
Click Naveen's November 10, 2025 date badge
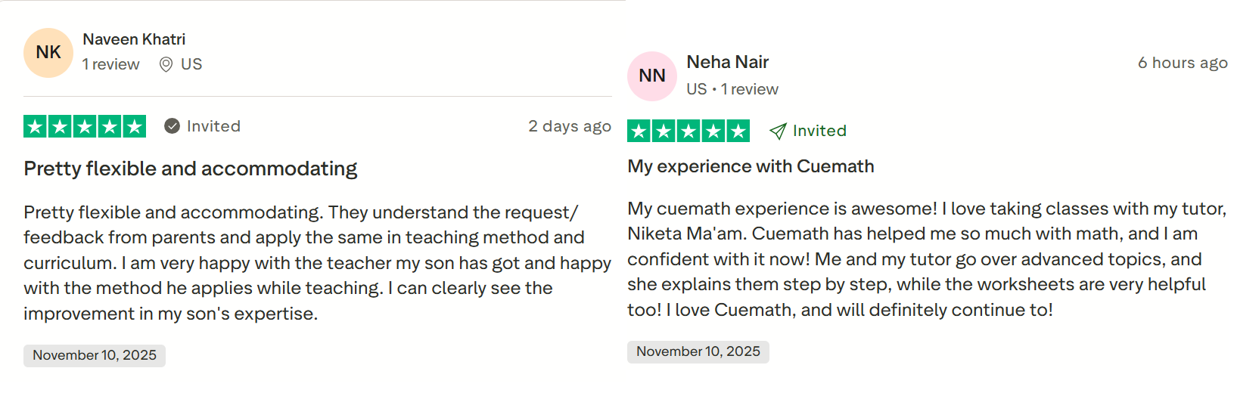point(95,355)
